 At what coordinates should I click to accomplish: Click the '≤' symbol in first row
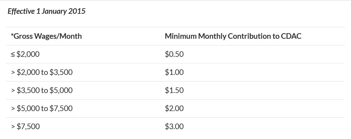[x=13, y=54]
